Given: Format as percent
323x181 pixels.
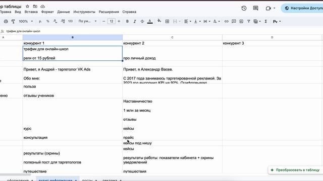Looking at the screenshot, I should click(48, 21).
